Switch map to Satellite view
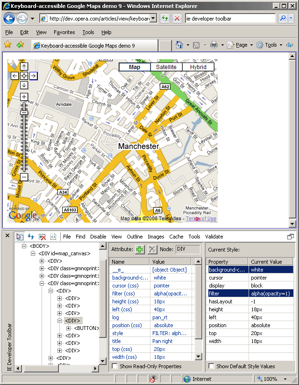The width and height of the screenshot is (299, 385). click(x=166, y=67)
